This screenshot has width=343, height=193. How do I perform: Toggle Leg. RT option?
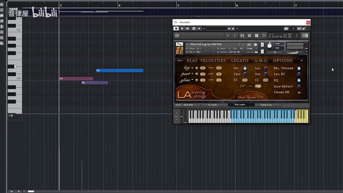coord(299,74)
